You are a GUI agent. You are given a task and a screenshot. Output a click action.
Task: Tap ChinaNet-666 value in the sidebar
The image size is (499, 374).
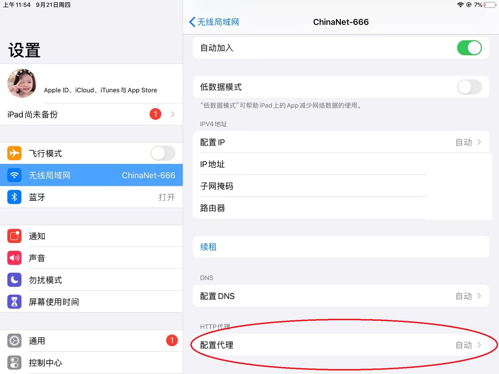click(149, 175)
